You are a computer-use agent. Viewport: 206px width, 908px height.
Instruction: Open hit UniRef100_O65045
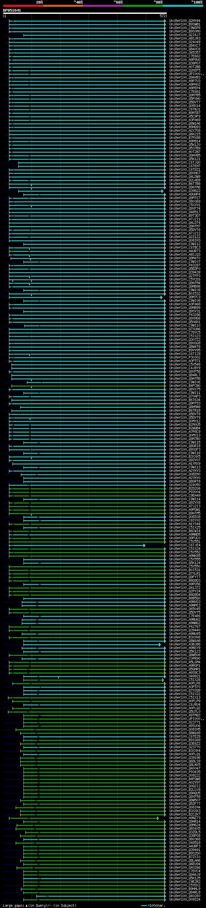[185, 609]
